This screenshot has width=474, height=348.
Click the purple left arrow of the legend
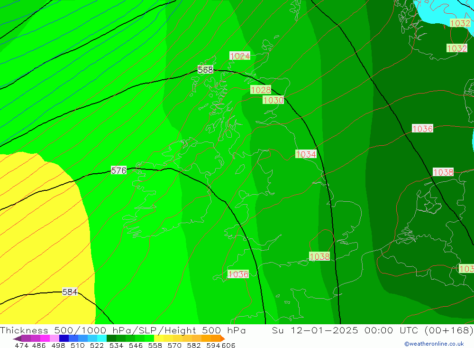click(17, 339)
